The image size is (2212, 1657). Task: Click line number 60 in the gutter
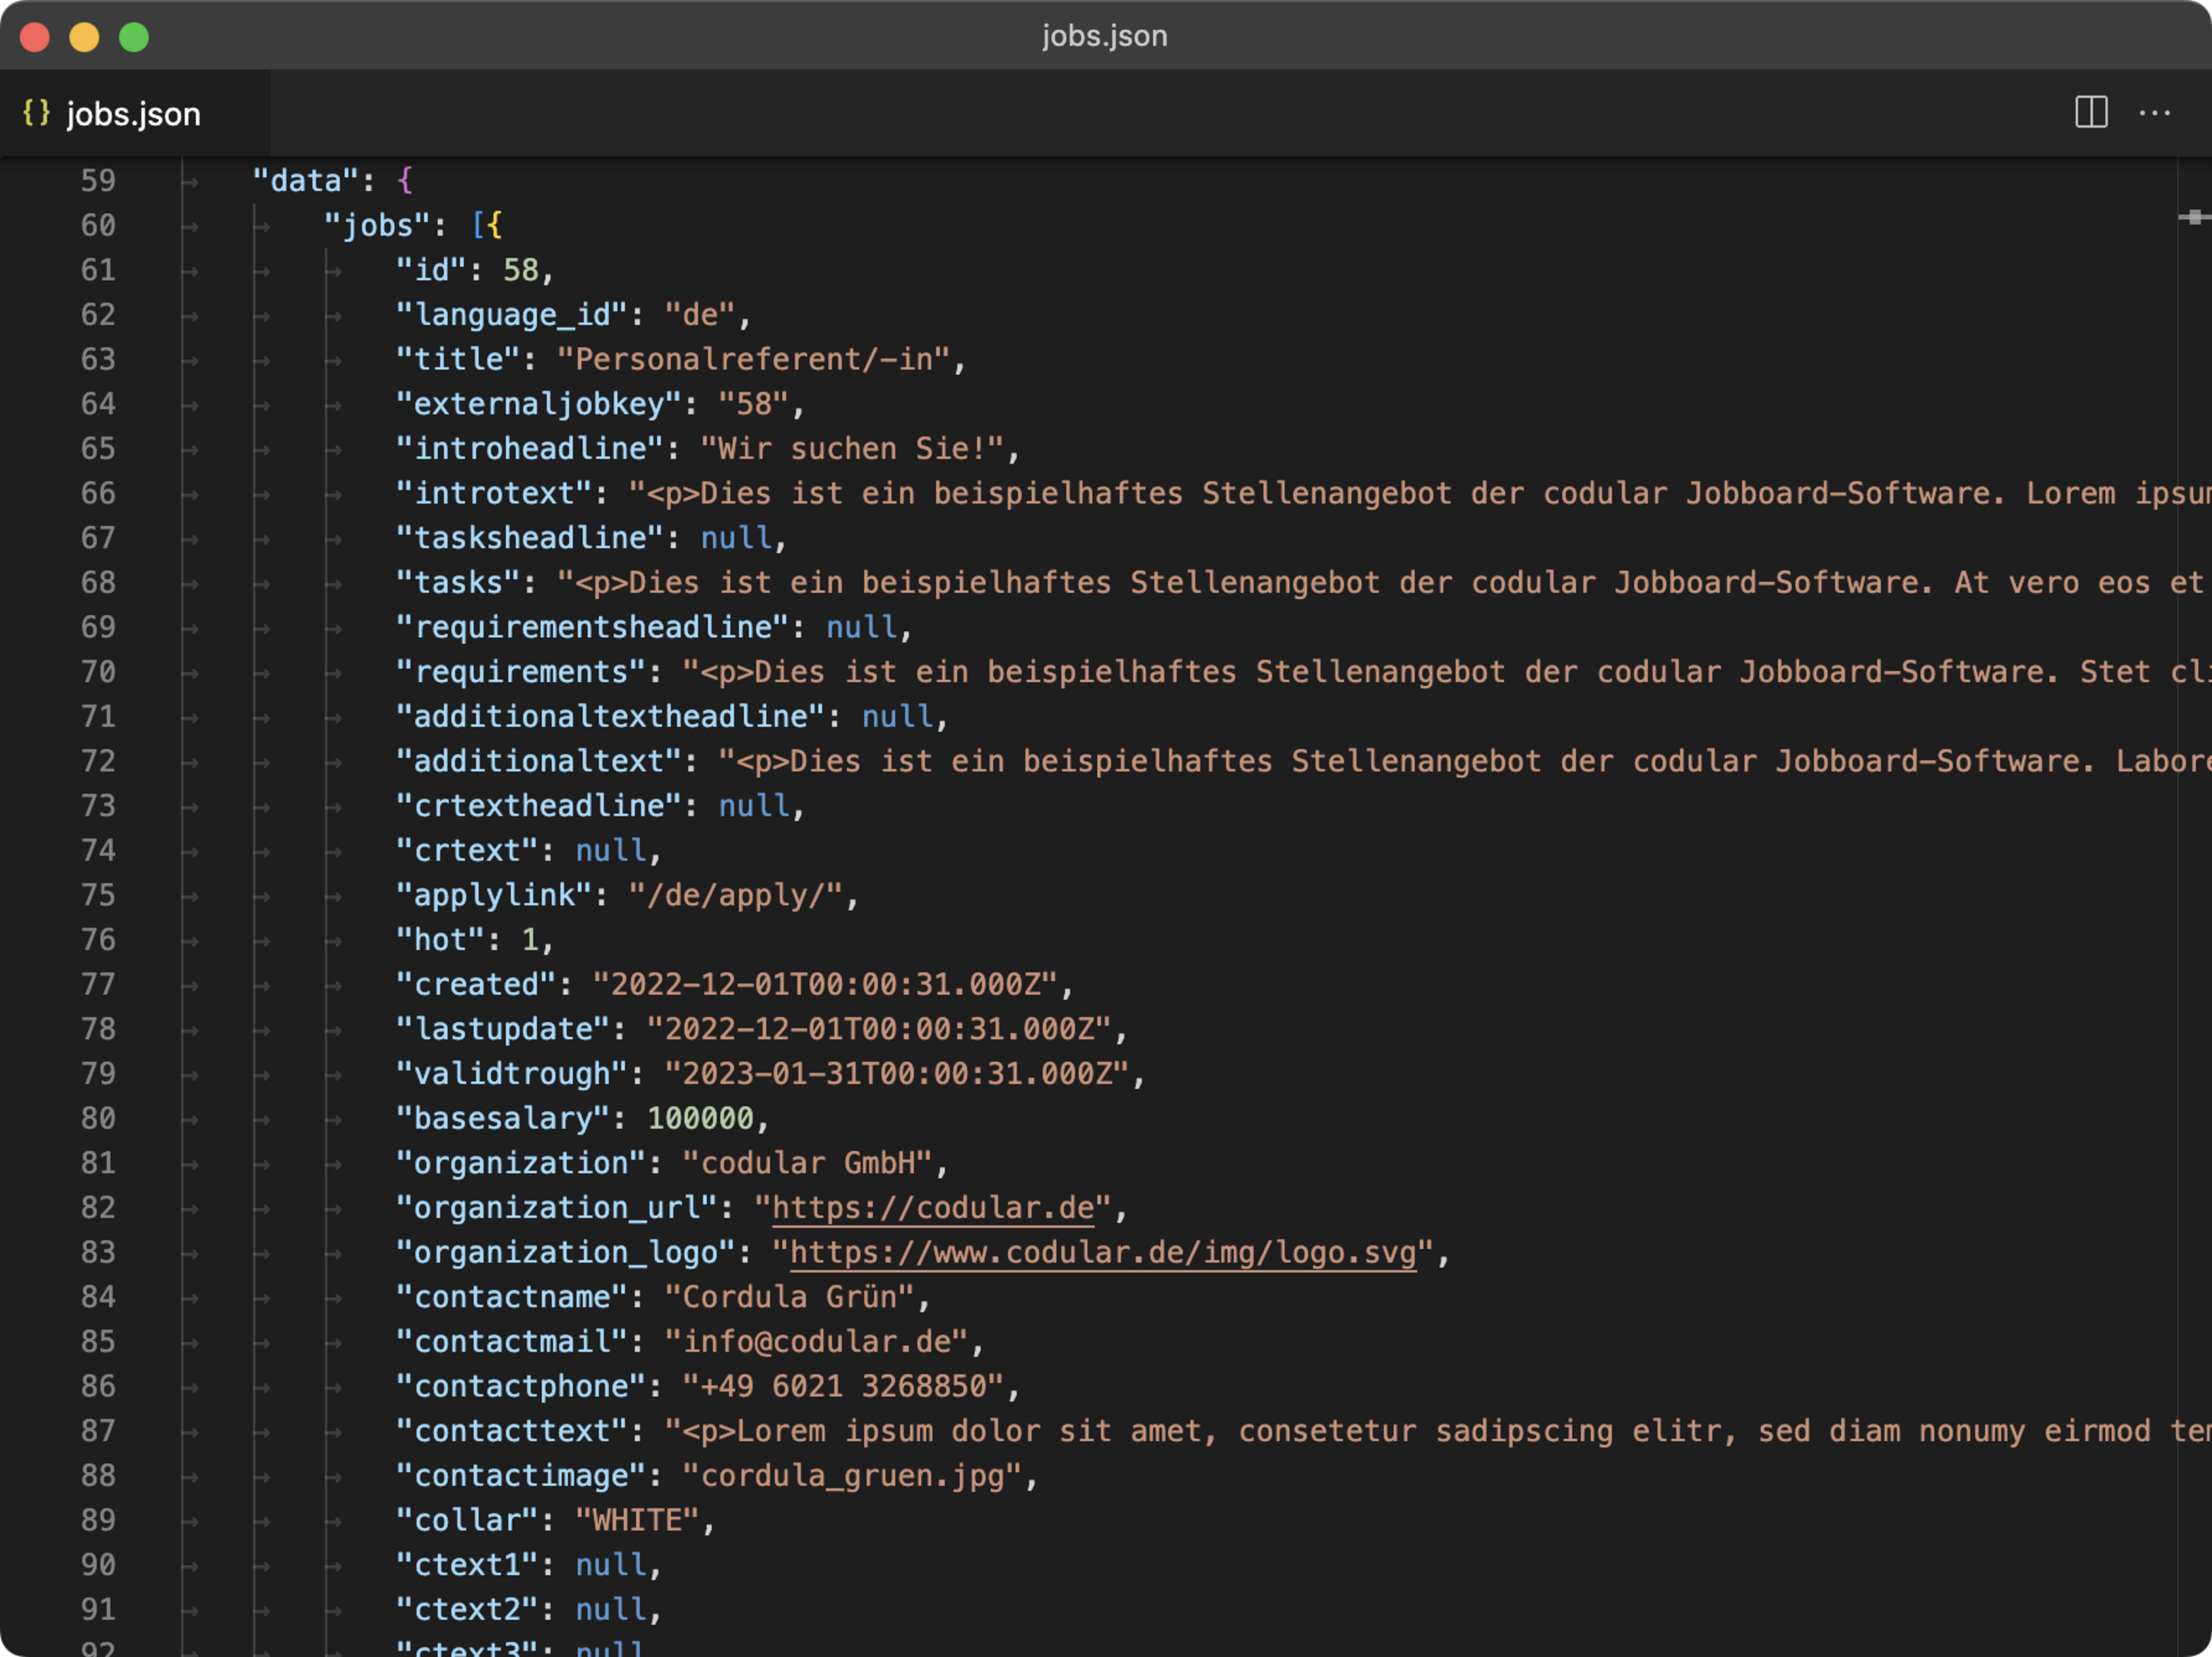[x=98, y=226]
